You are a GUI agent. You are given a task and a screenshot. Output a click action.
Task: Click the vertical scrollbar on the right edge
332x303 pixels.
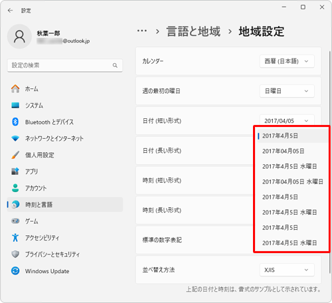click(x=329, y=161)
